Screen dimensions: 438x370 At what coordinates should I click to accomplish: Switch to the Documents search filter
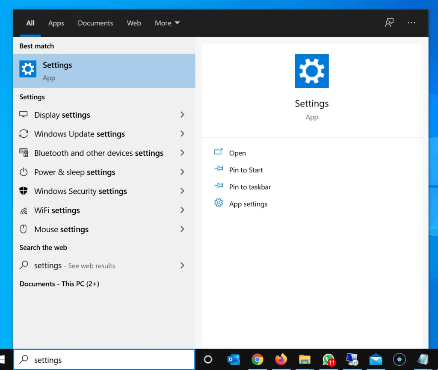95,23
